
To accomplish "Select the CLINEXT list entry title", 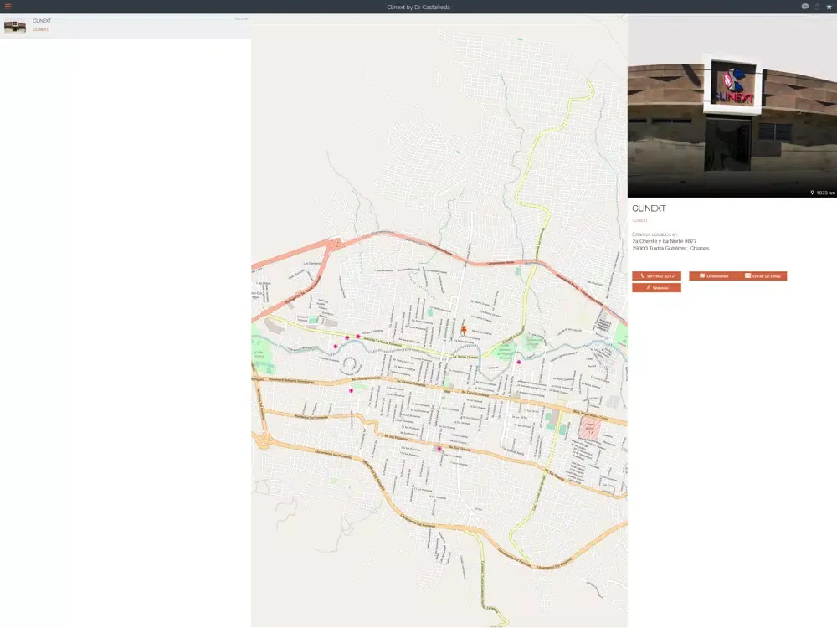I will 42,21.
